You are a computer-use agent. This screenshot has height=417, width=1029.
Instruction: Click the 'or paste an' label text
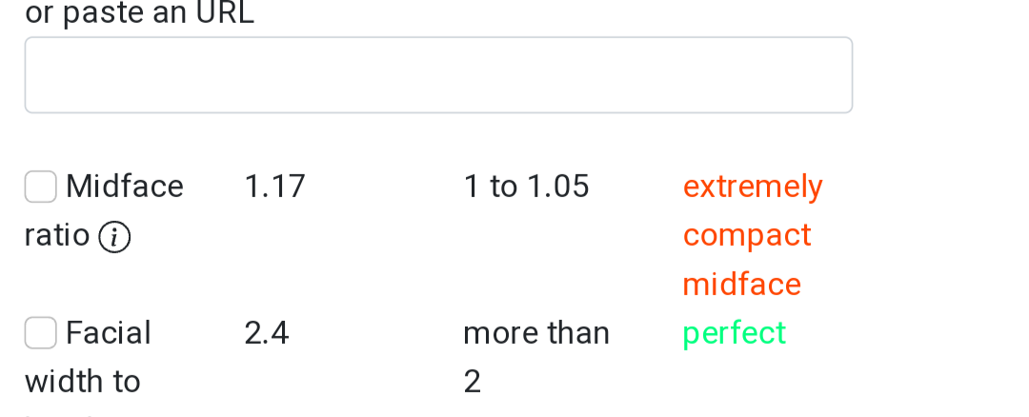(x=106, y=13)
